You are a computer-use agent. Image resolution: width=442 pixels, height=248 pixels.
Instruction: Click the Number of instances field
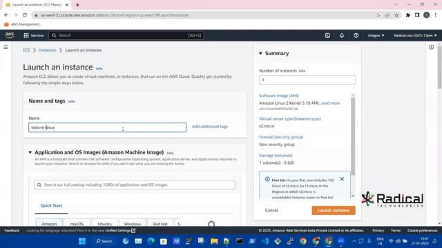(x=307, y=80)
